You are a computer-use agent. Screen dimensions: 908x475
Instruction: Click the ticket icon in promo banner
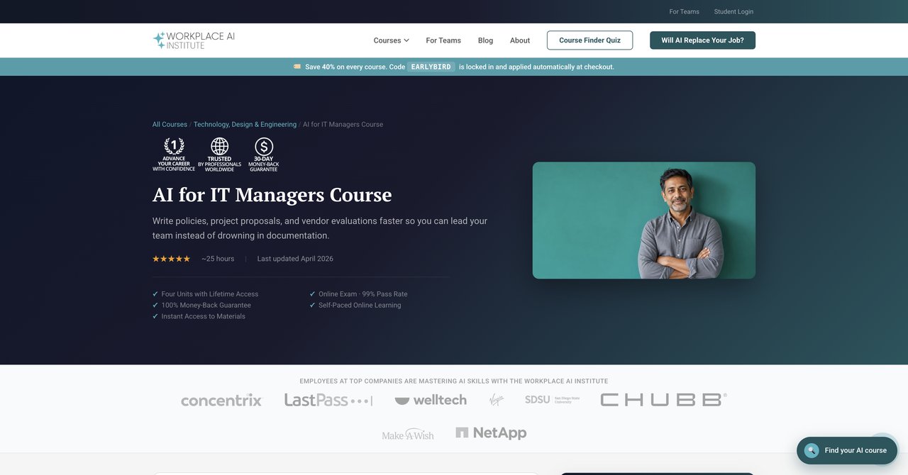tap(297, 67)
